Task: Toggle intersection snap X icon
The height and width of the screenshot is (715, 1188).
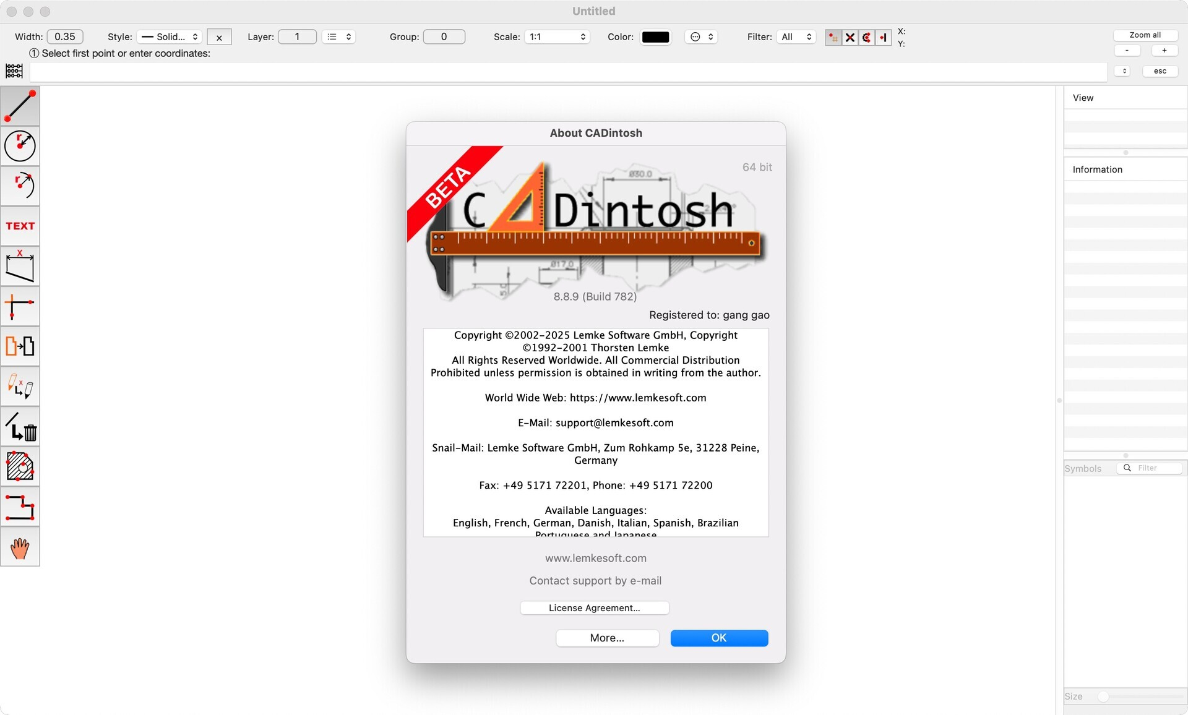Action: click(x=850, y=38)
